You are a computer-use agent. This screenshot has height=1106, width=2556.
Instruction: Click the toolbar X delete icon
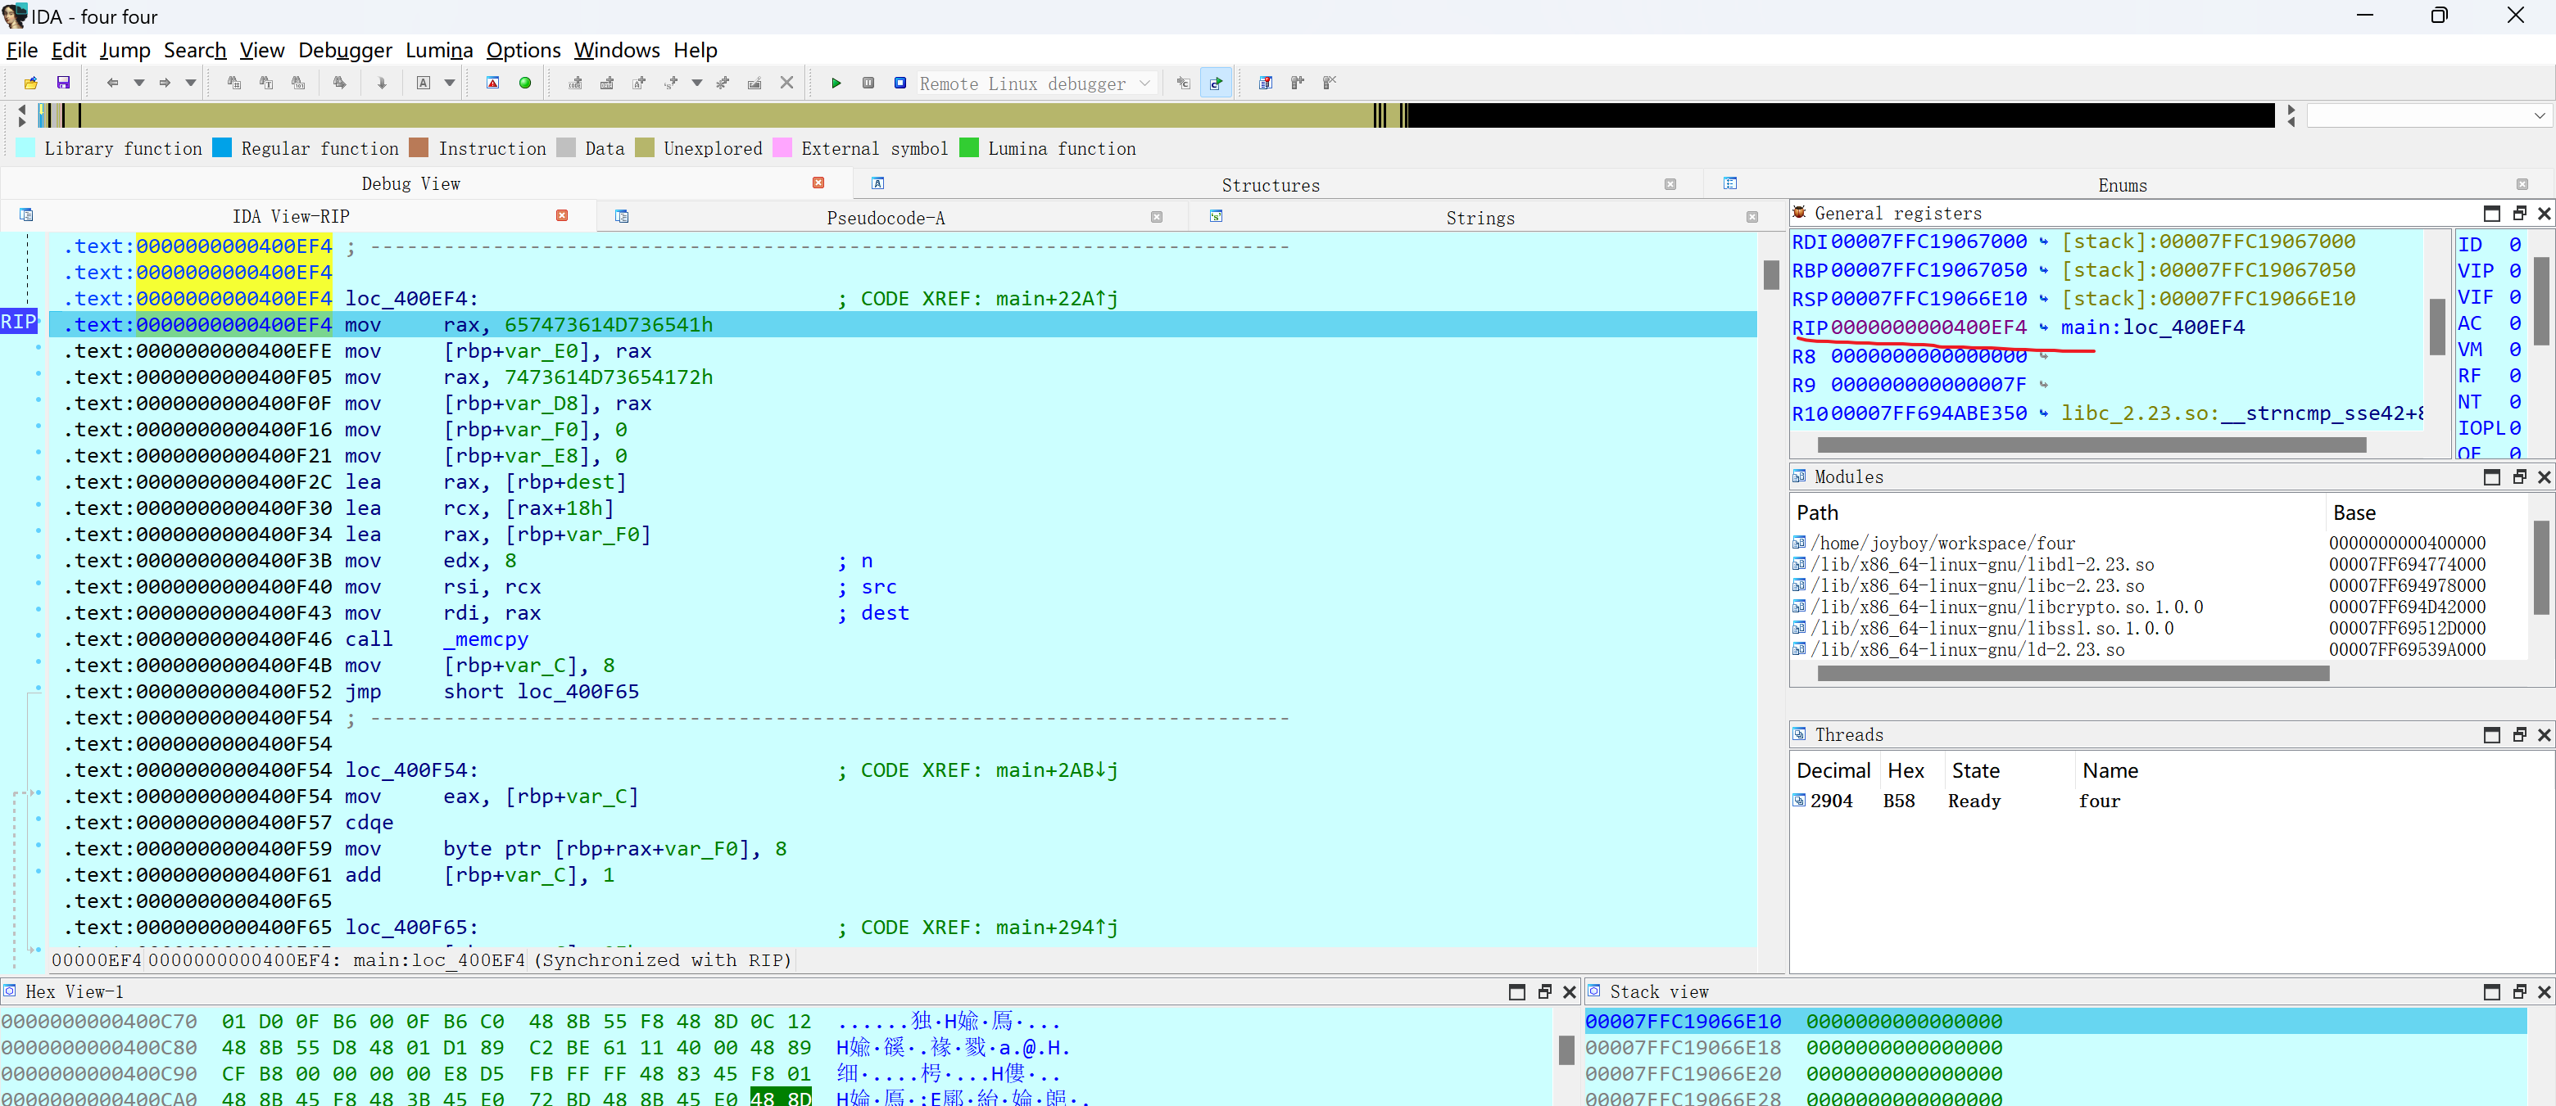click(786, 84)
